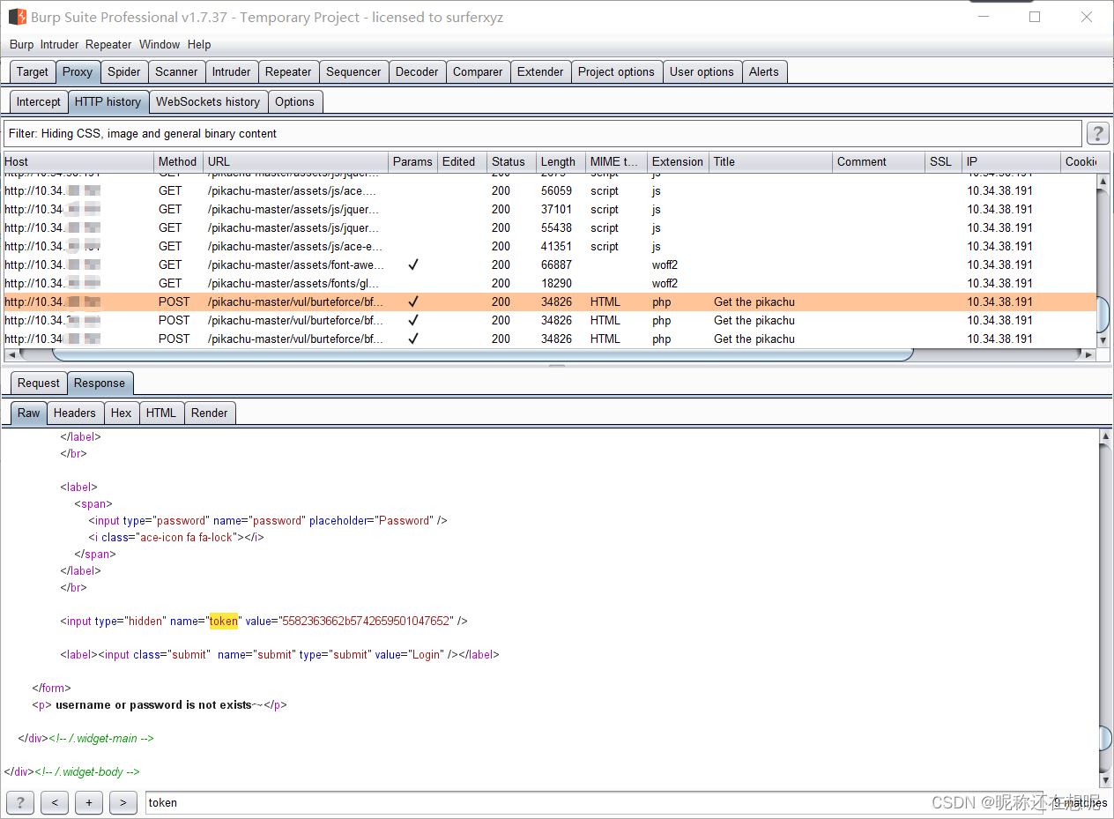The width and height of the screenshot is (1114, 819).
Task: Open the Burp menu
Action: point(22,44)
